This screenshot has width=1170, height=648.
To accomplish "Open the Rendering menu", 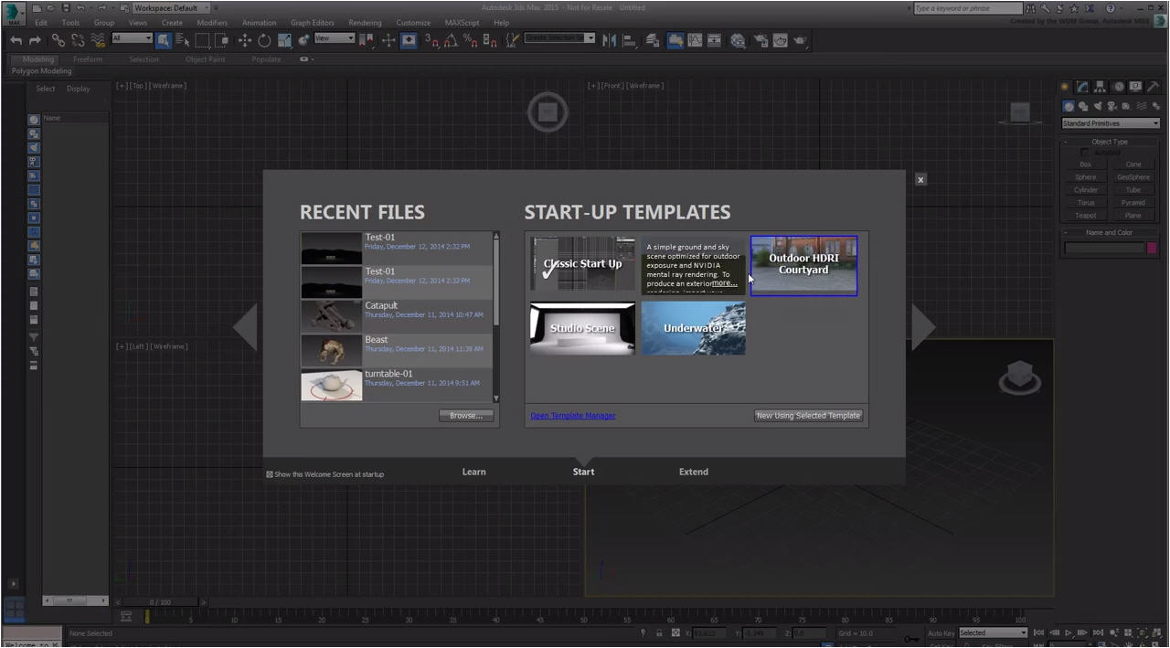I will click(365, 23).
